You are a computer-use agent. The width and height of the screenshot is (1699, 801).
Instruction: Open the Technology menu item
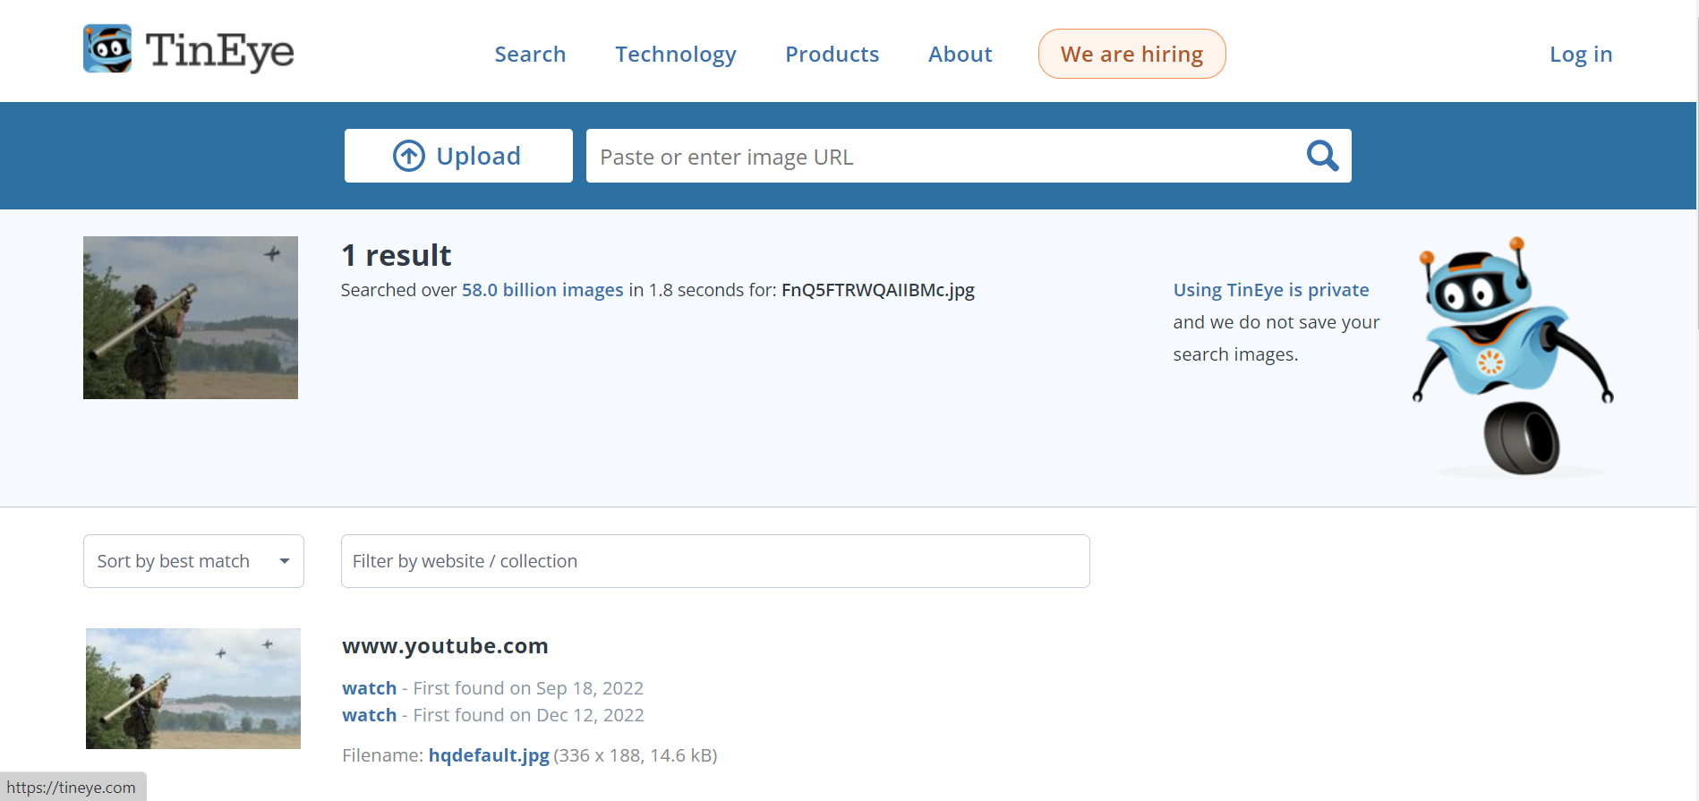click(x=675, y=55)
